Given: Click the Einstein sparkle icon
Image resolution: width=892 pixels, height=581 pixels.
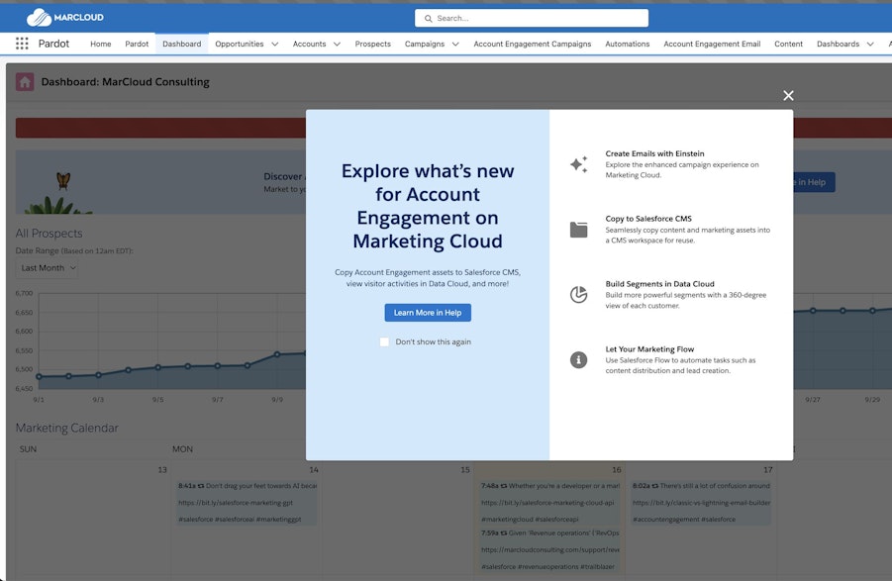Looking at the screenshot, I should tap(578, 164).
